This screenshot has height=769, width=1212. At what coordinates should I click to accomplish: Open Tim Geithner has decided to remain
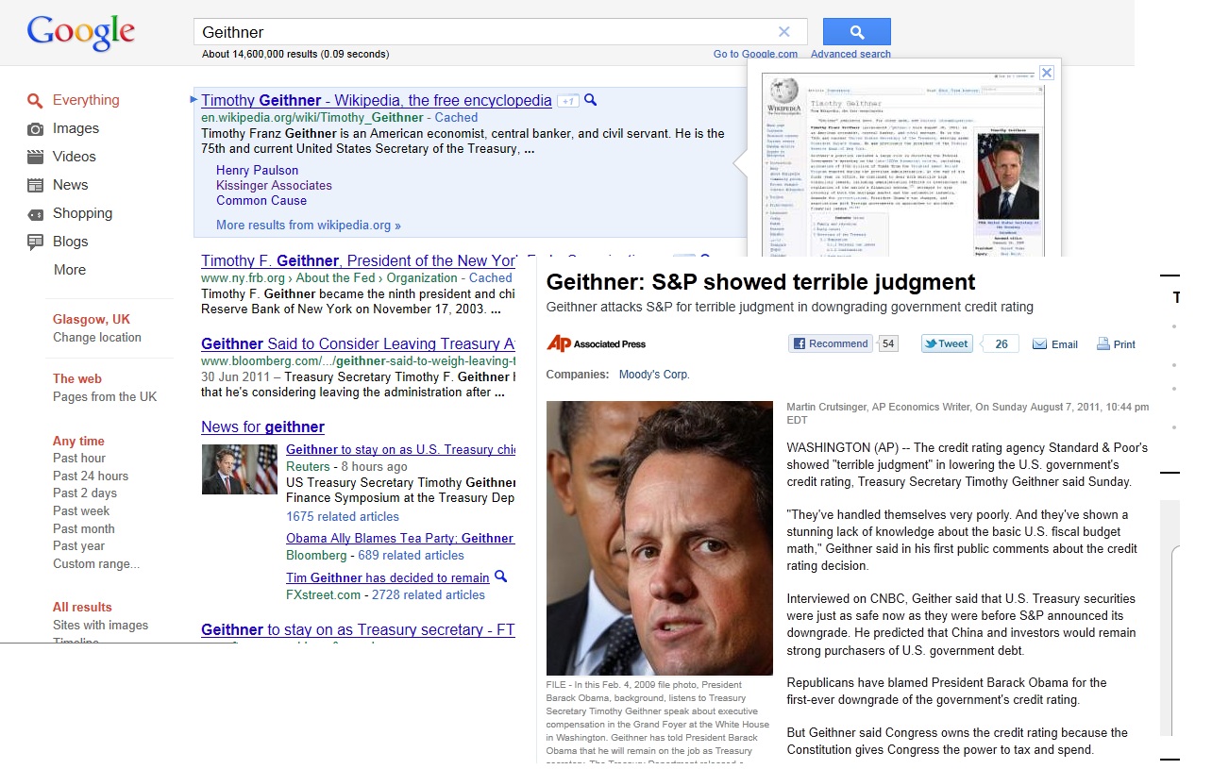(x=388, y=578)
